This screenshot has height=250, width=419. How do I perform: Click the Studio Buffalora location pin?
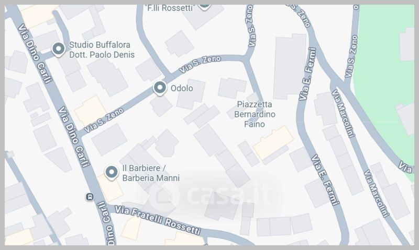[x=58, y=50]
